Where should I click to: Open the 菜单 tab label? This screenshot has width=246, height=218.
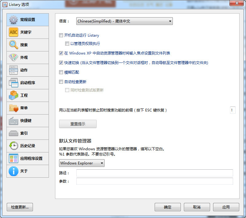point(24,108)
